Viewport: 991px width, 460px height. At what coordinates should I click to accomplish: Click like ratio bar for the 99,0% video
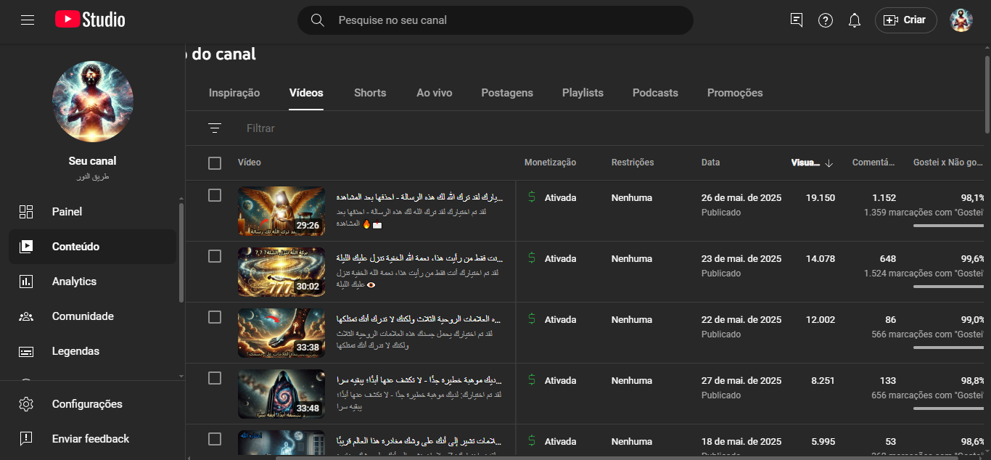coord(948,348)
